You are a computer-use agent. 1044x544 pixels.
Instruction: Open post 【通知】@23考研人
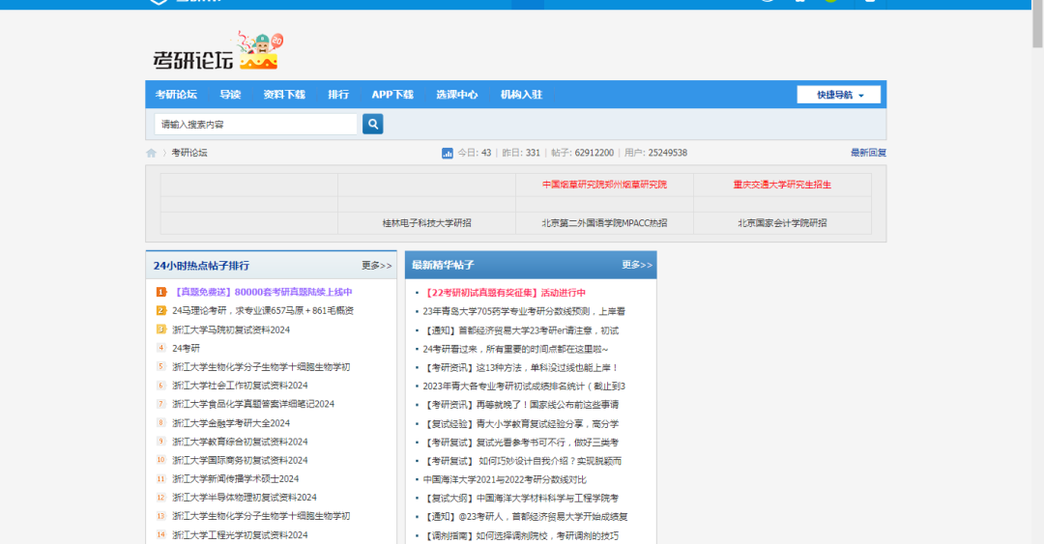click(525, 517)
